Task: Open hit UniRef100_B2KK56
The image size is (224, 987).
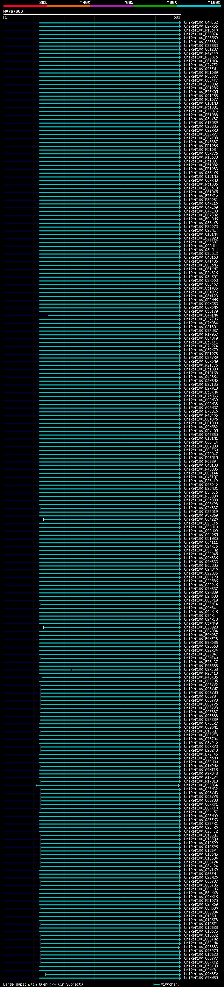Action: [x=201, y=27]
